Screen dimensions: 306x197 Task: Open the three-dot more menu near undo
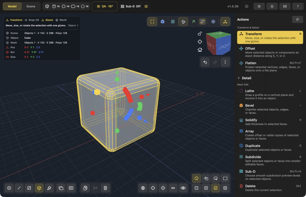pyautogui.click(x=225, y=62)
